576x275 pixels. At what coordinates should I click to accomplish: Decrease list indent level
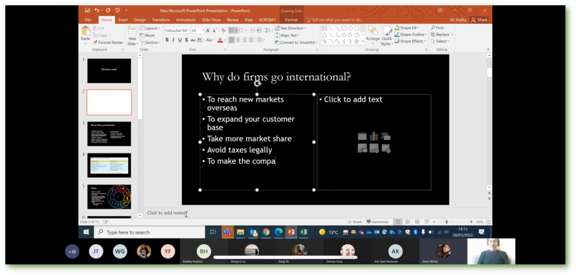point(252,30)
